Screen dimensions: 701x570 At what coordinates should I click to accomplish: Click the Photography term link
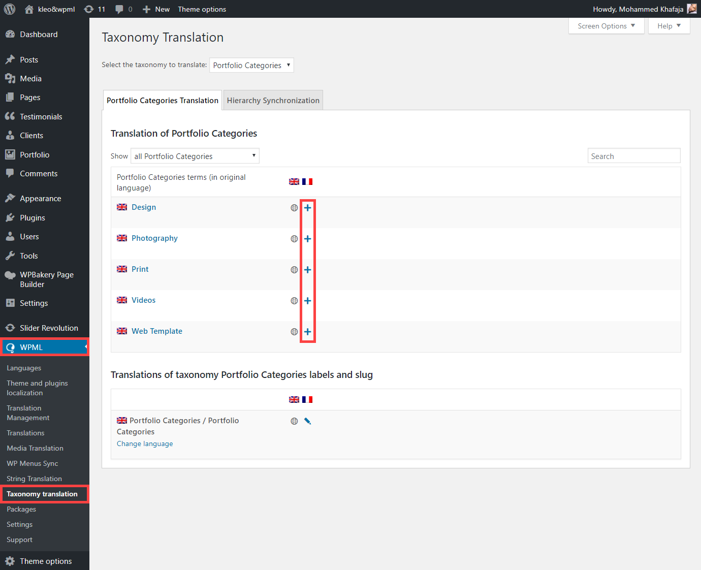tap(154, 238)
